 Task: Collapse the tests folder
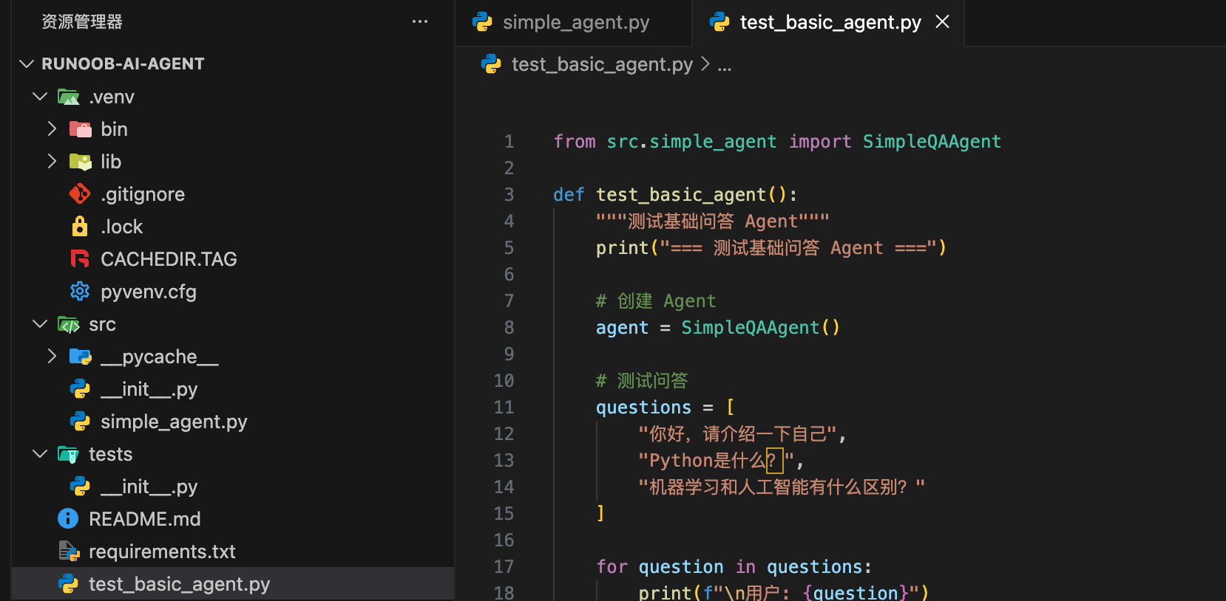[x=40, y=454]
